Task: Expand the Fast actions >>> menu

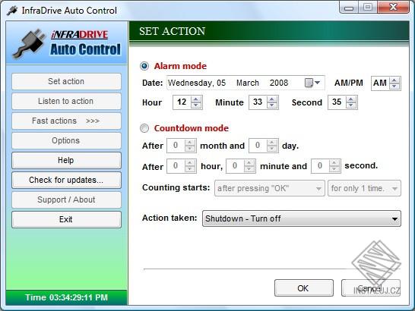Action: 66,121
